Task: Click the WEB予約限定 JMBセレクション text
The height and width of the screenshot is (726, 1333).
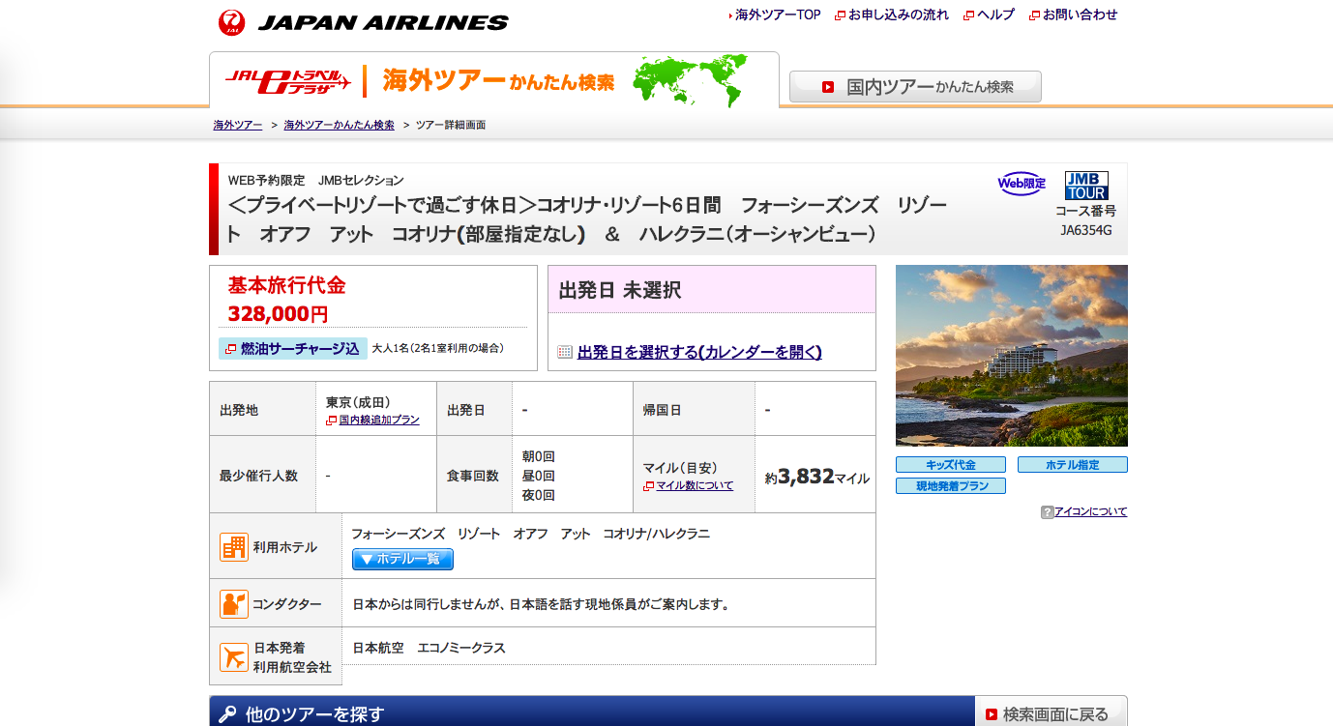Action: point(316,181)
